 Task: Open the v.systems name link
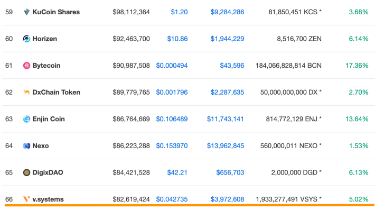pyautogui.click(x=48, y=199)
